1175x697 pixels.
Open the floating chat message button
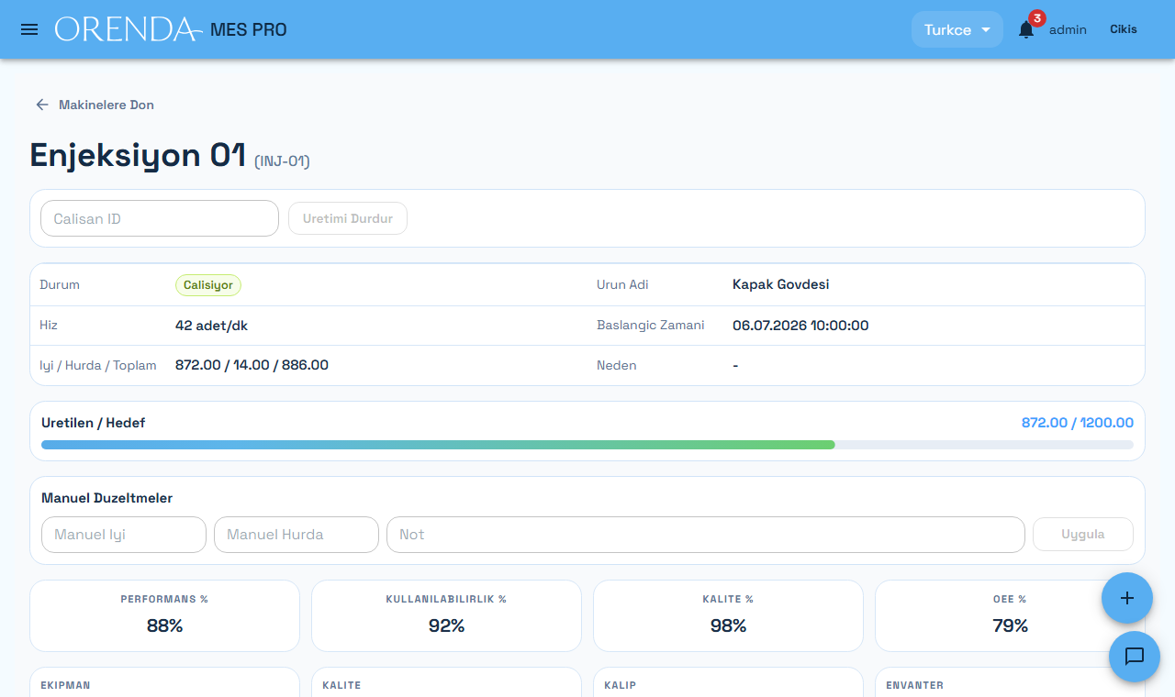coord(1135,657)
